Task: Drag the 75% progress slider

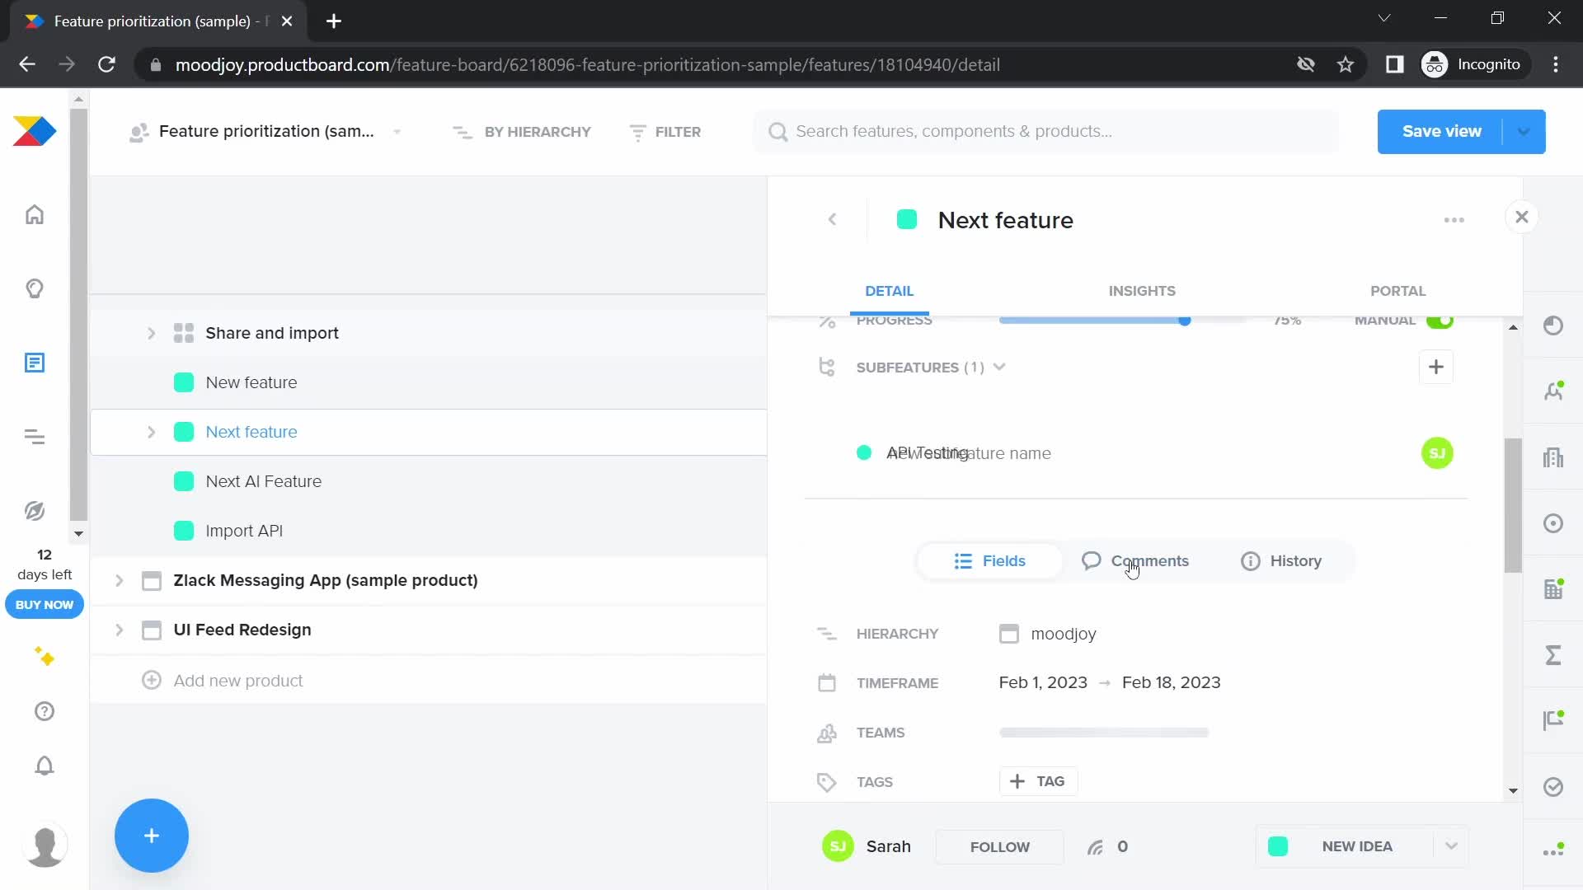Action: pyautogui.click(x=1184, y=320)
